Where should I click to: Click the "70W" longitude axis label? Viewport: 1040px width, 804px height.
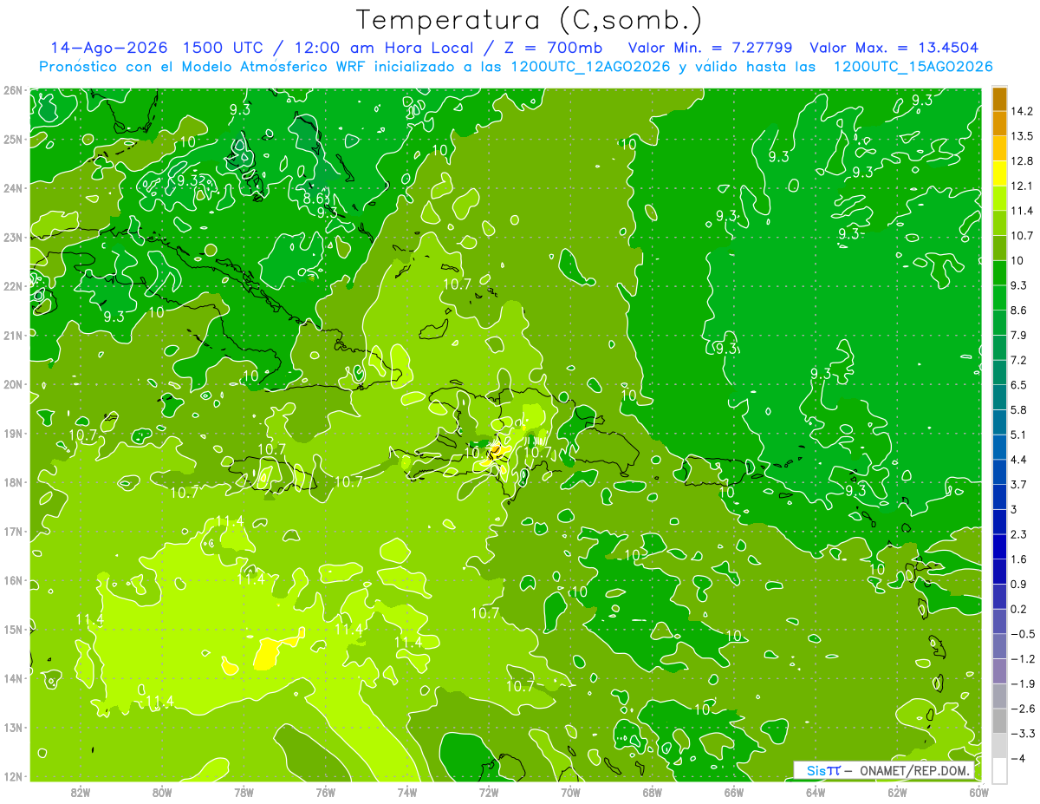570,792
